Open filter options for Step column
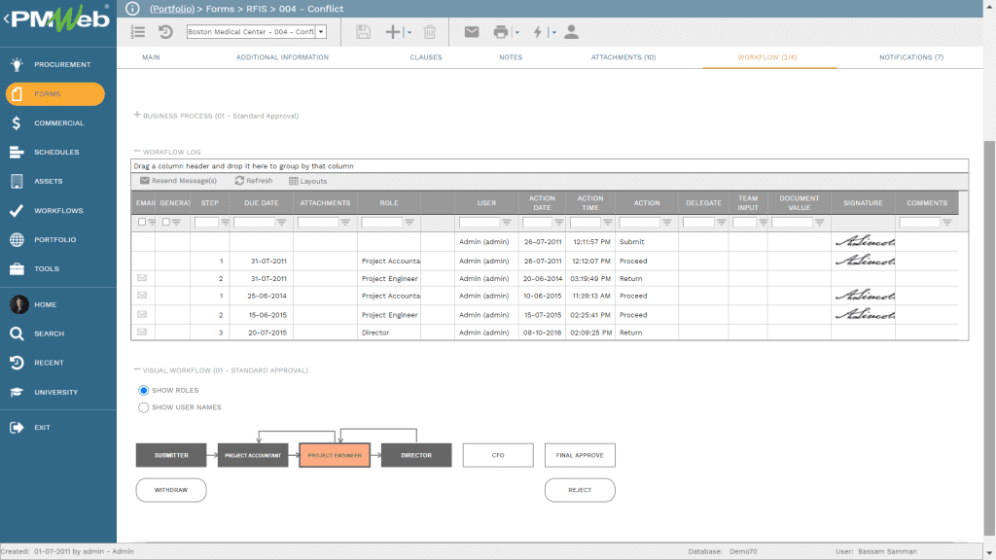This screenshot has width=996, height=560. 225,223
